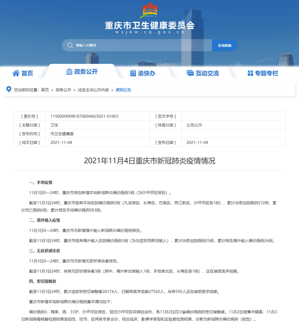Click the magnifier icon in search bar
The image size is (299, 324).
[69, 45]
